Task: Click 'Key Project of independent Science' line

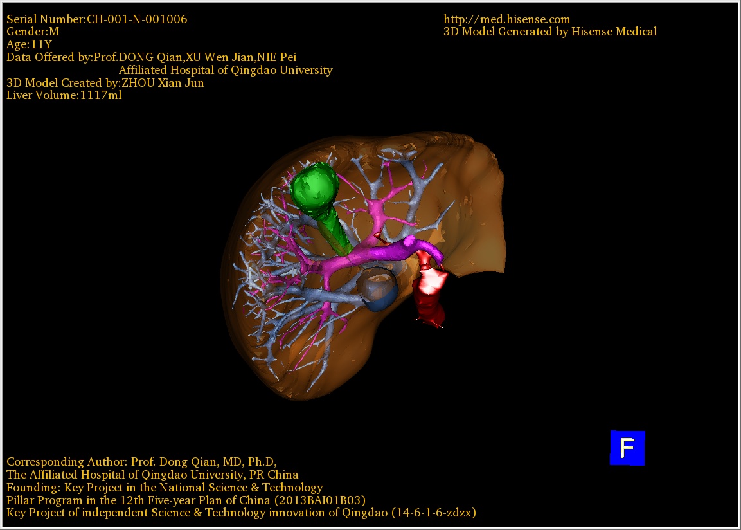Action: (241, 513)
